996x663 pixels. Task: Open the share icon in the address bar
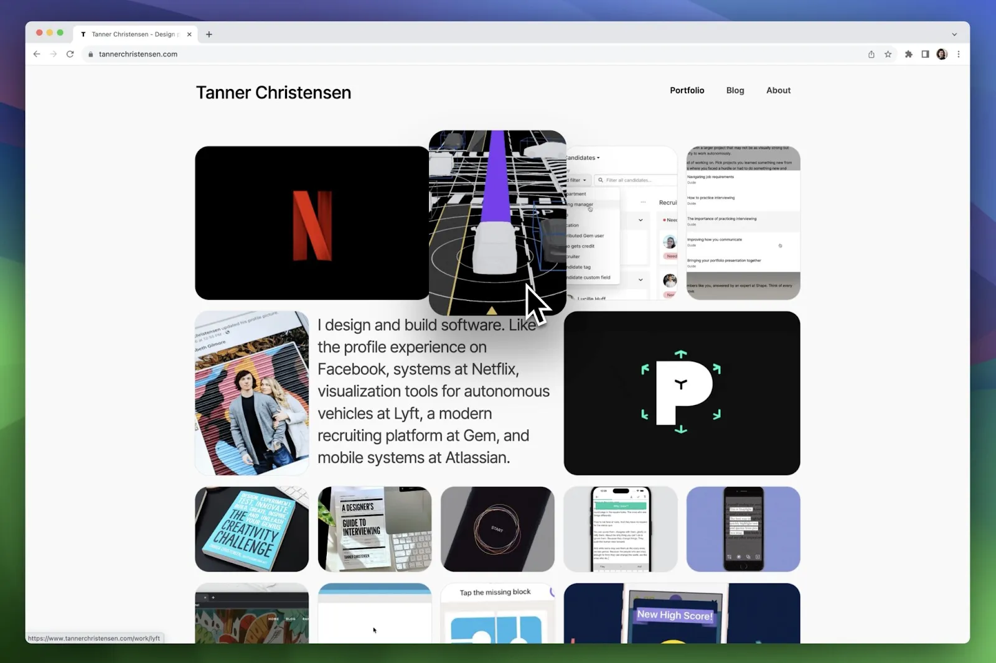[872, 54]
